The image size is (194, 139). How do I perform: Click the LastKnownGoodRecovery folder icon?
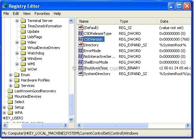point(10,91)
